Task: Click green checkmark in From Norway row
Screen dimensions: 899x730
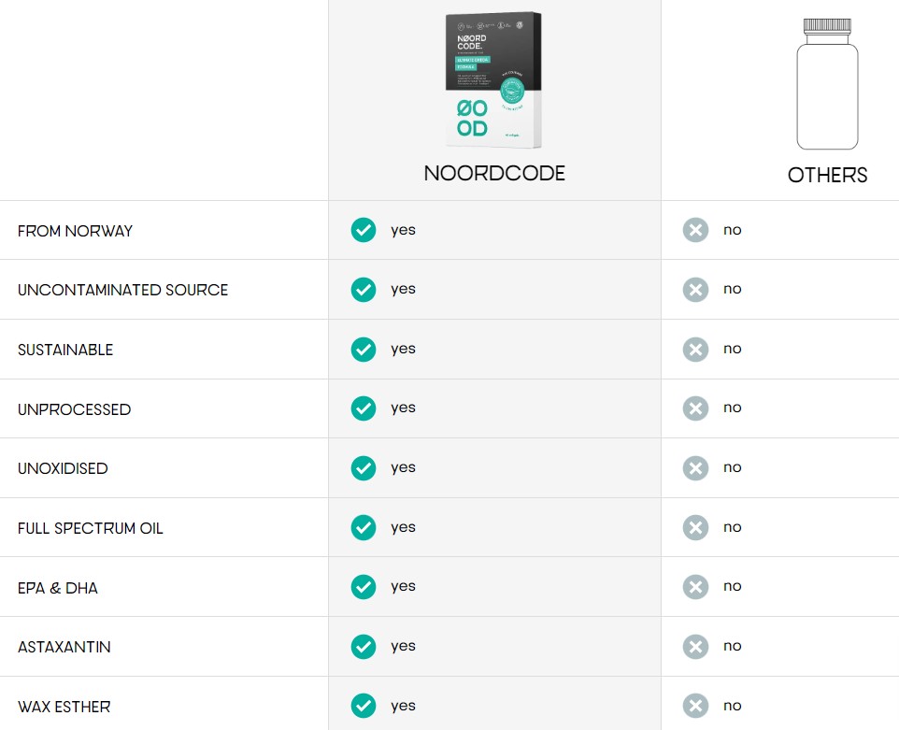Action: (x=364, y=230)
